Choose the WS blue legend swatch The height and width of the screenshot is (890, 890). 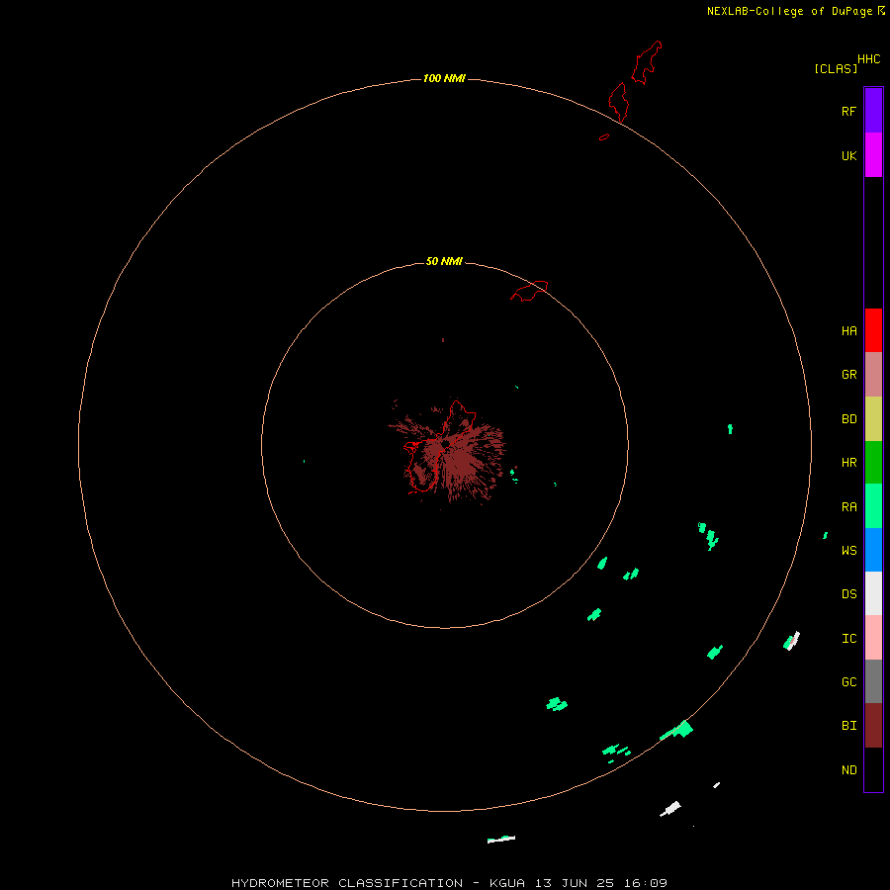(x=873, y=550)
